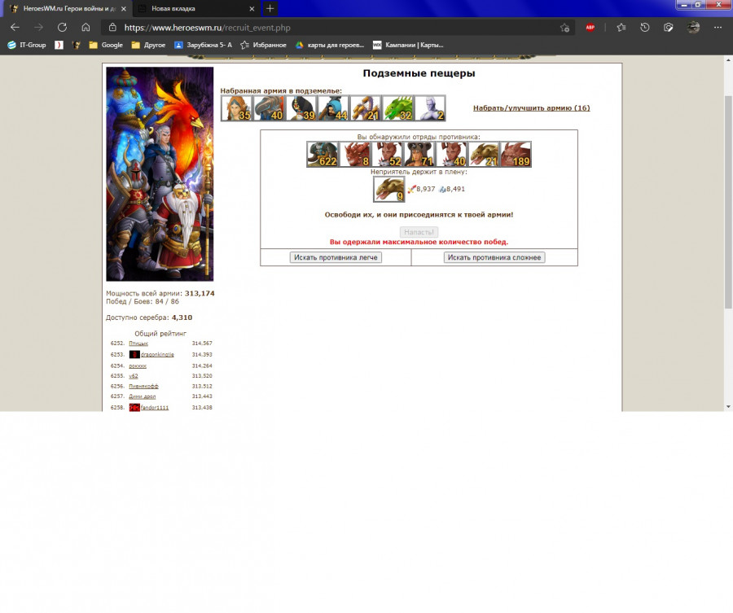Select own army unit with count 40
The width and height of the screenshot is (733, 613).
coord(269,108)
